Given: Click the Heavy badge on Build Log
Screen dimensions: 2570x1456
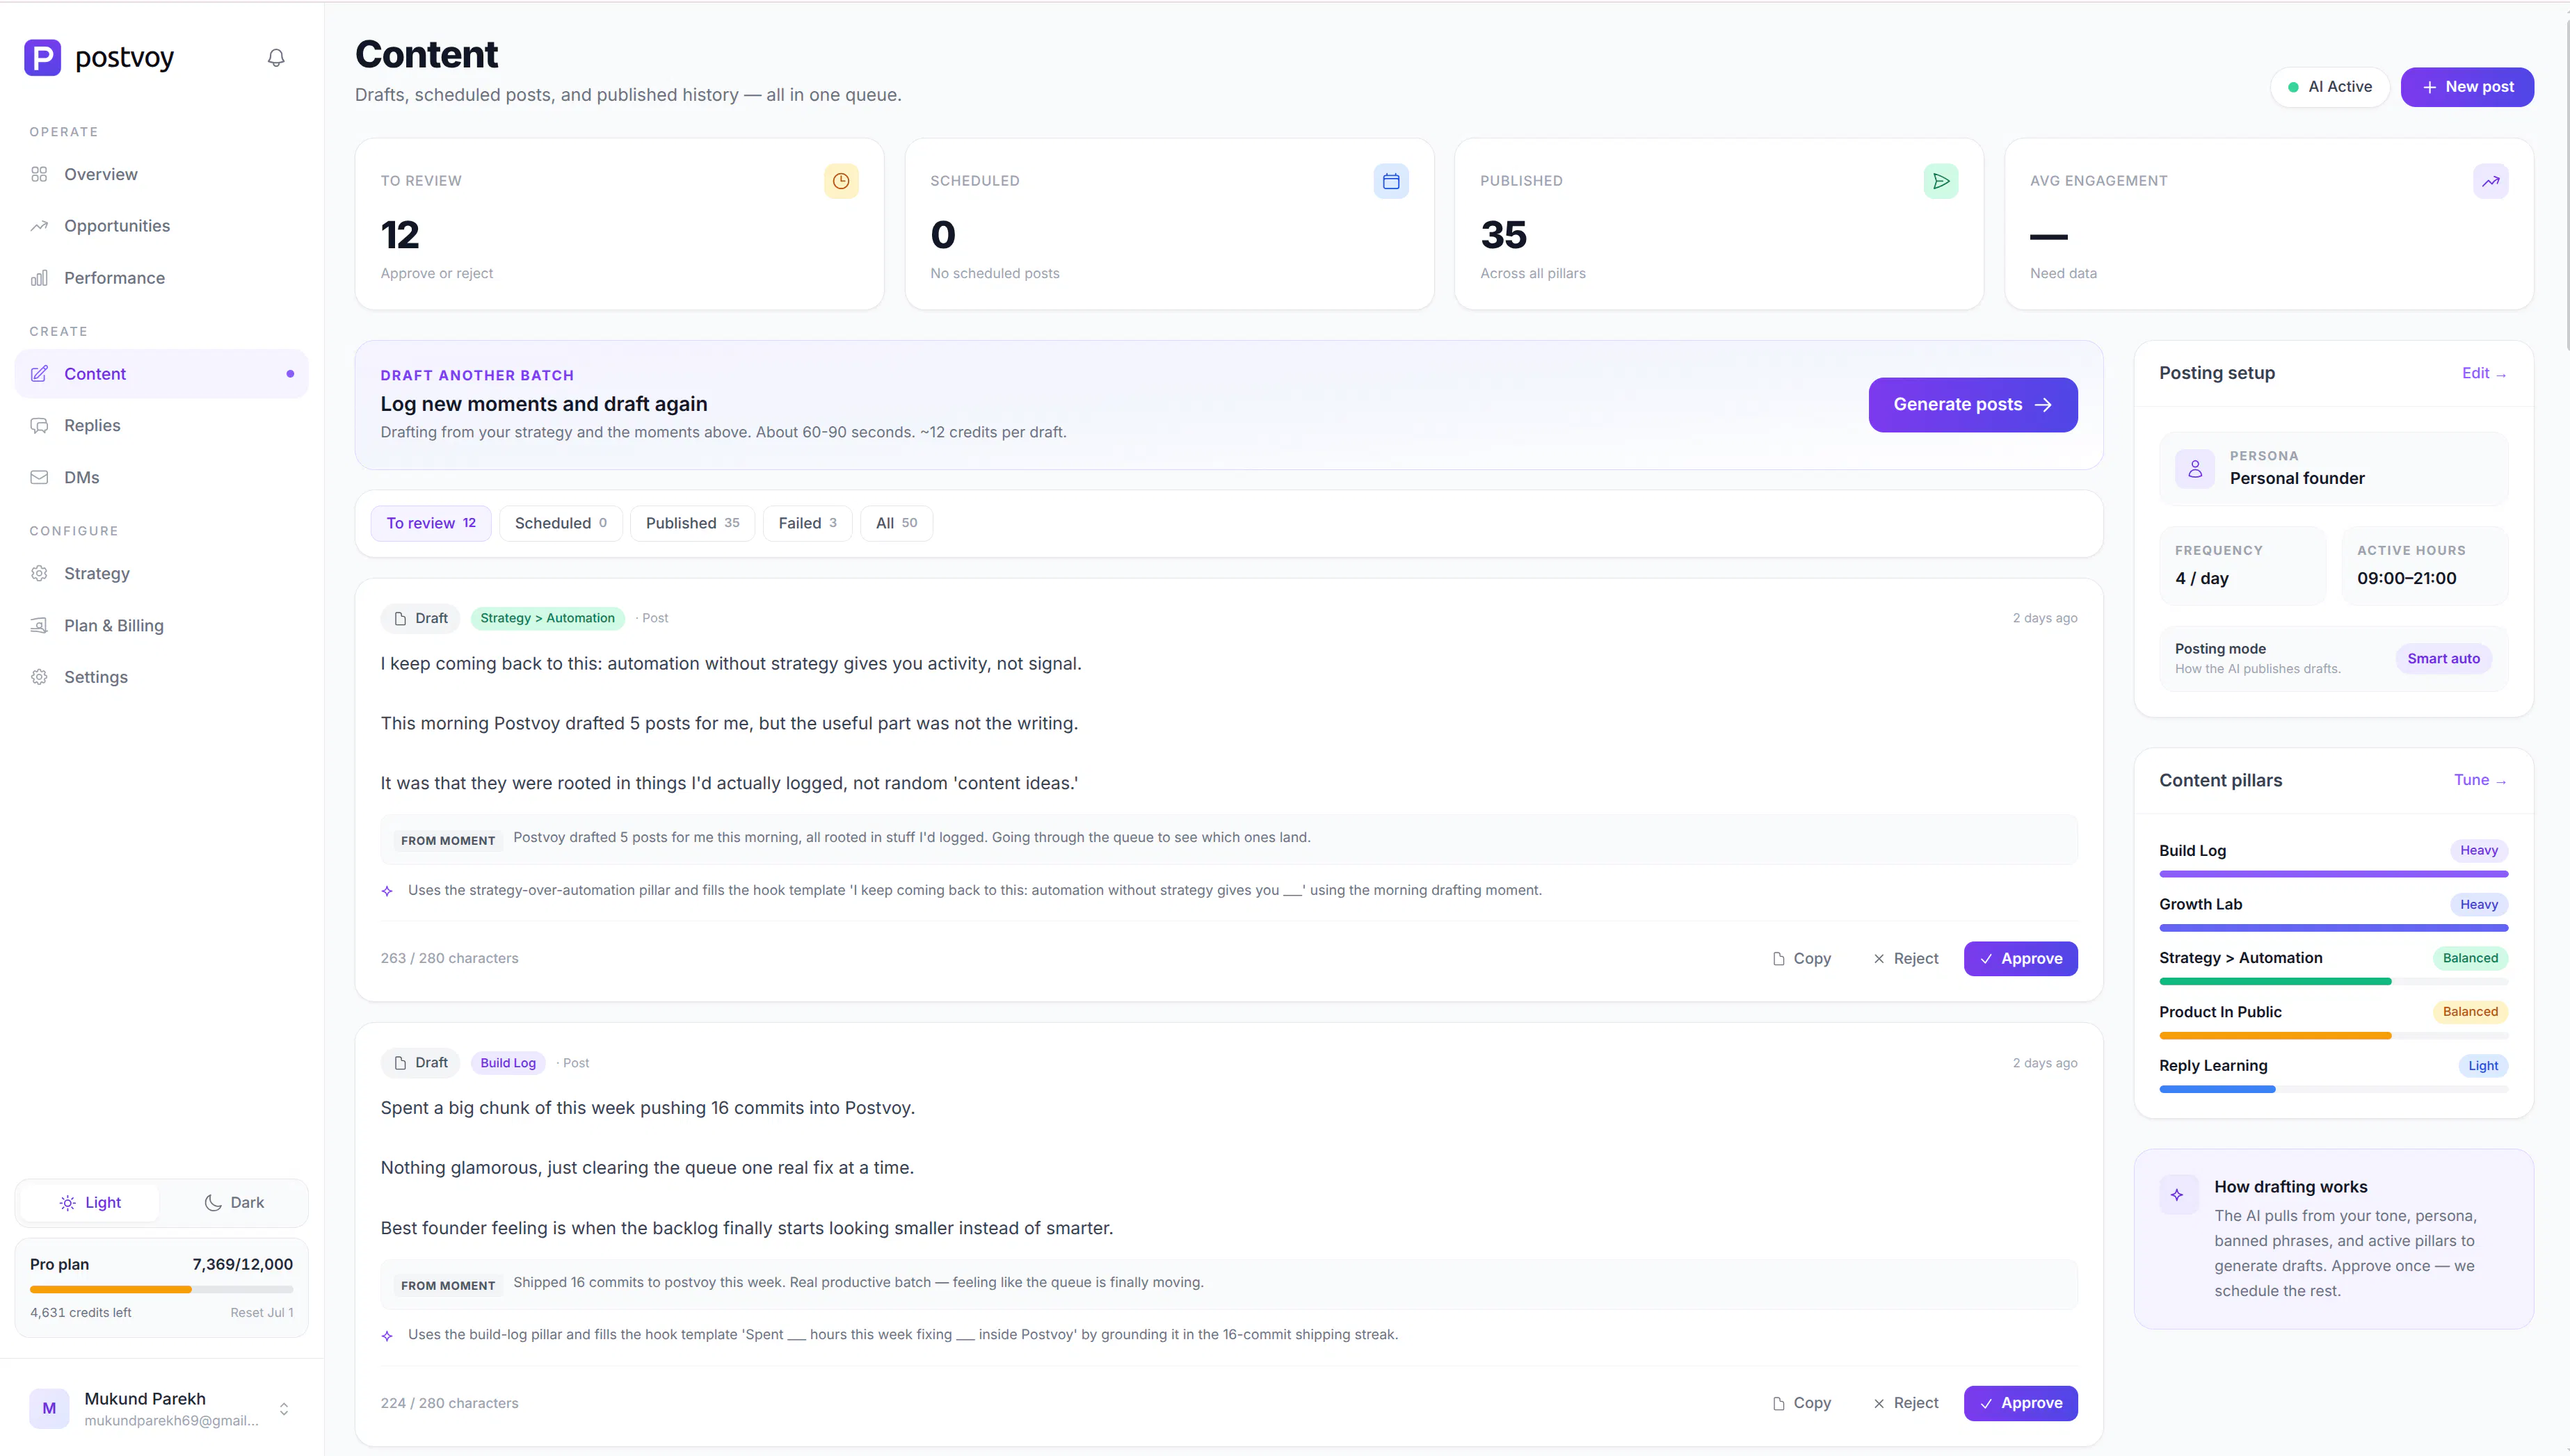Looking at the screenshot, I should point(2478,851).
